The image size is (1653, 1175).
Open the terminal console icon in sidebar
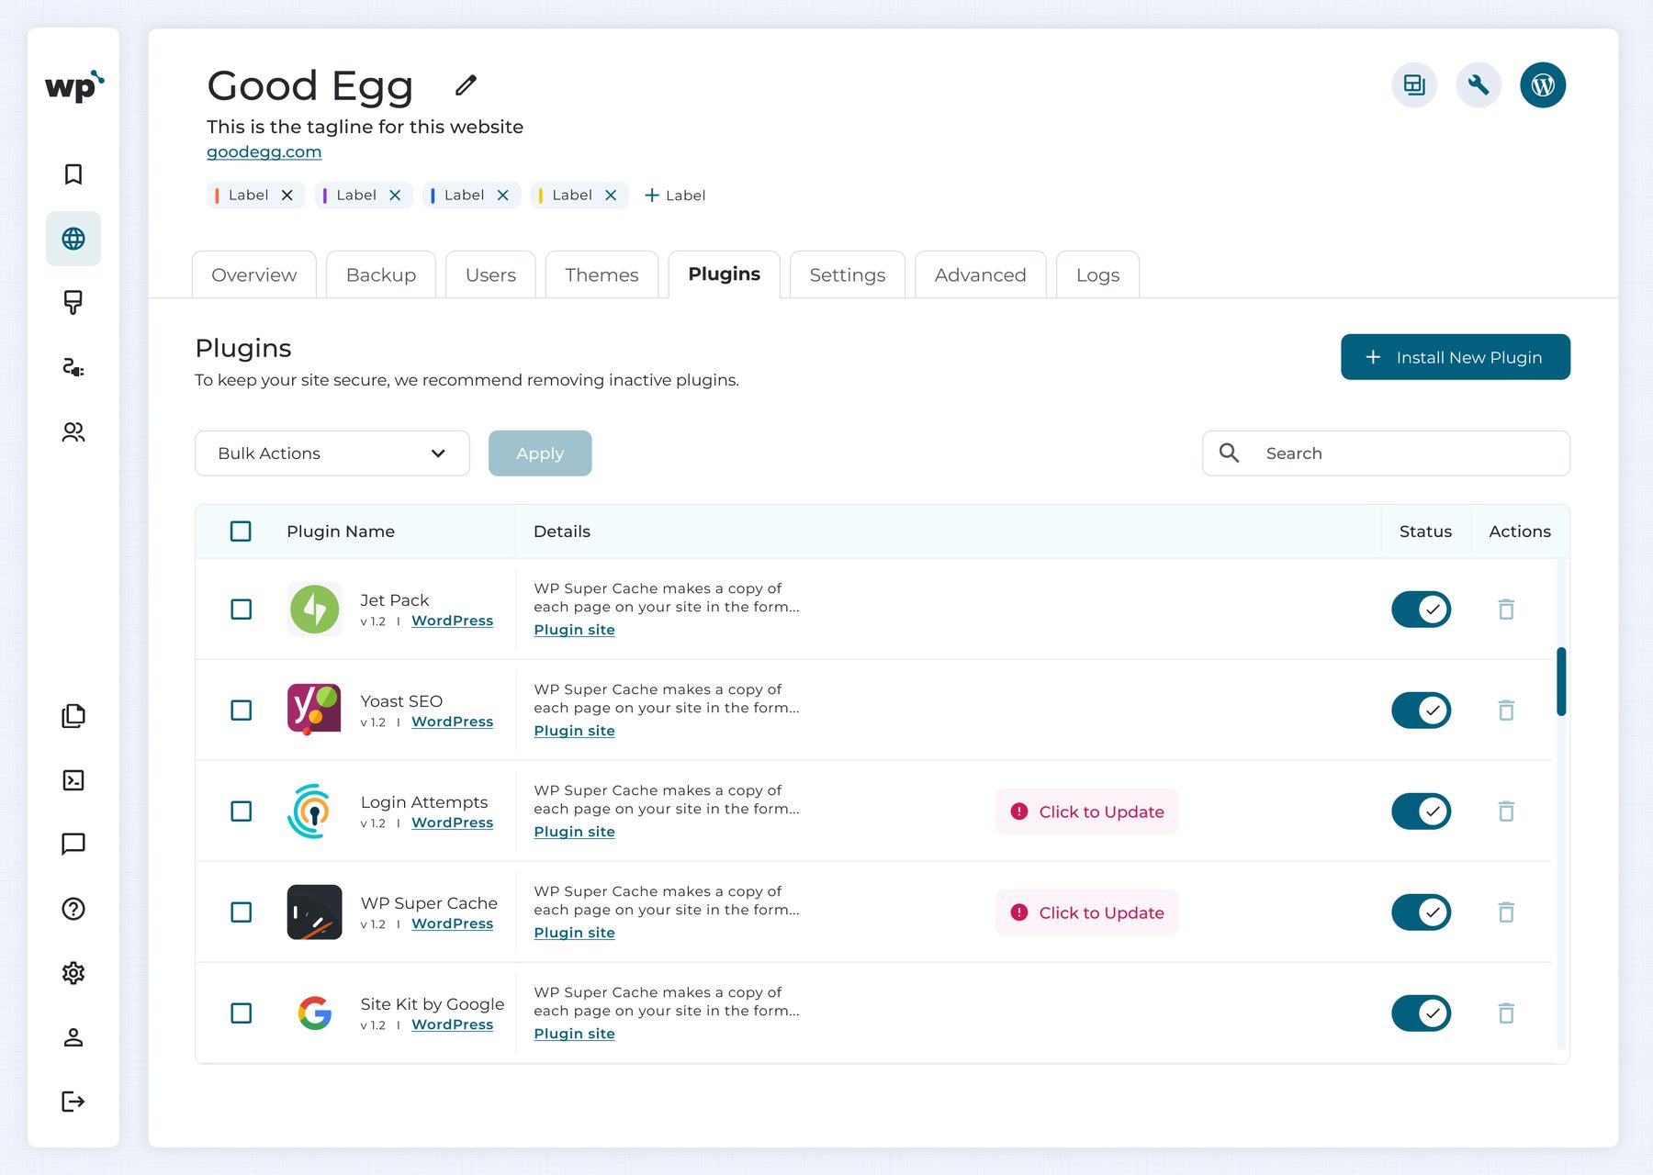(73, 780)
